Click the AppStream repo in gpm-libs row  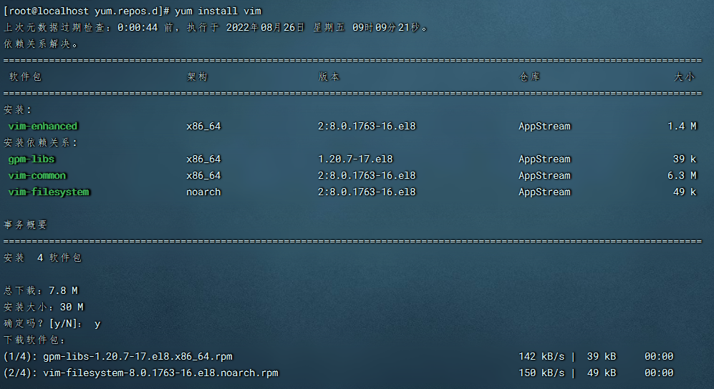(544, 159)
